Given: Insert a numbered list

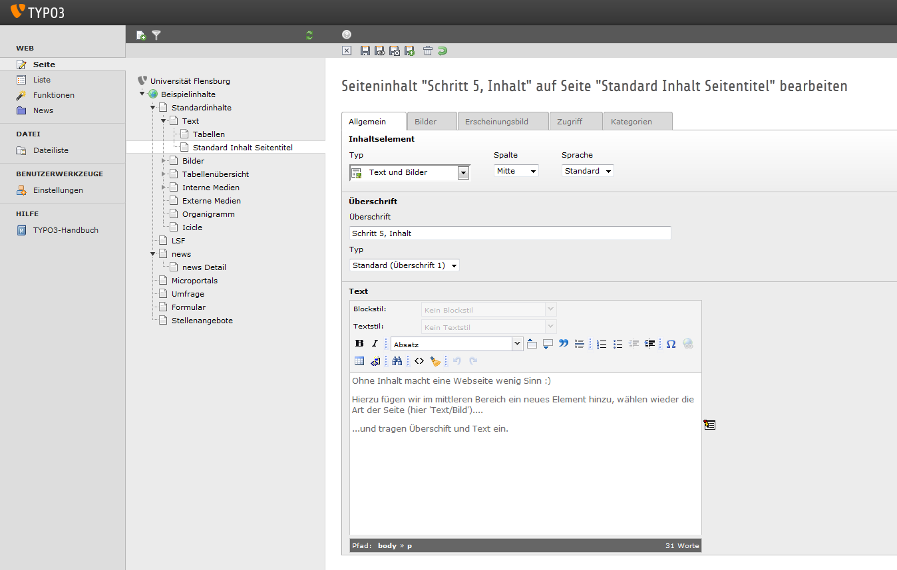Looking at the screenshot, I should [x=602, y=344].
